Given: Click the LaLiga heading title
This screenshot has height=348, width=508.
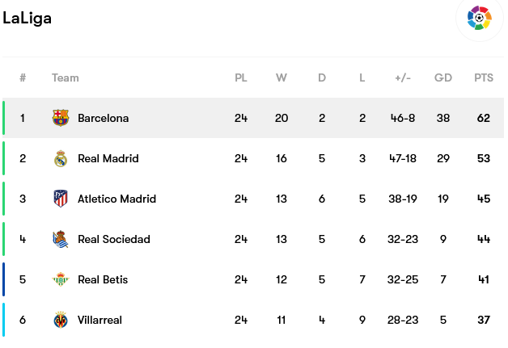Looking at the screenshot, I should click(28, 19).
